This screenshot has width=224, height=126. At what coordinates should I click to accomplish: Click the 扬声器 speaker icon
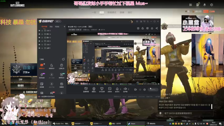125,89
